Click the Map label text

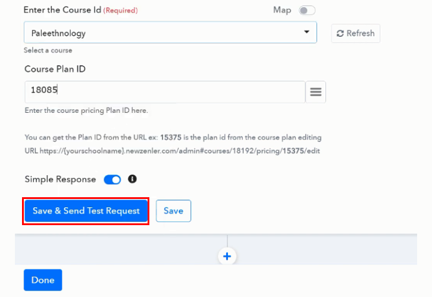(282, 10)
